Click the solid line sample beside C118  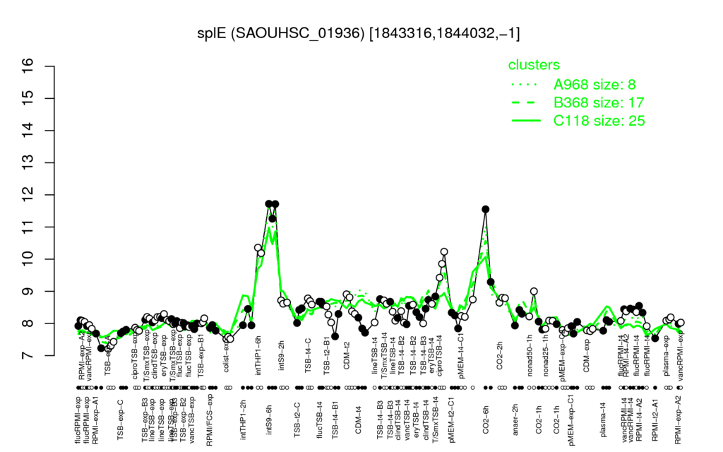[x=525, y=121]
